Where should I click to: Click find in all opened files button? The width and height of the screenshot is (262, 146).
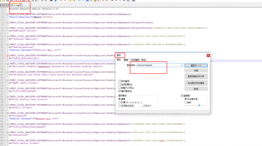[196, 76]
